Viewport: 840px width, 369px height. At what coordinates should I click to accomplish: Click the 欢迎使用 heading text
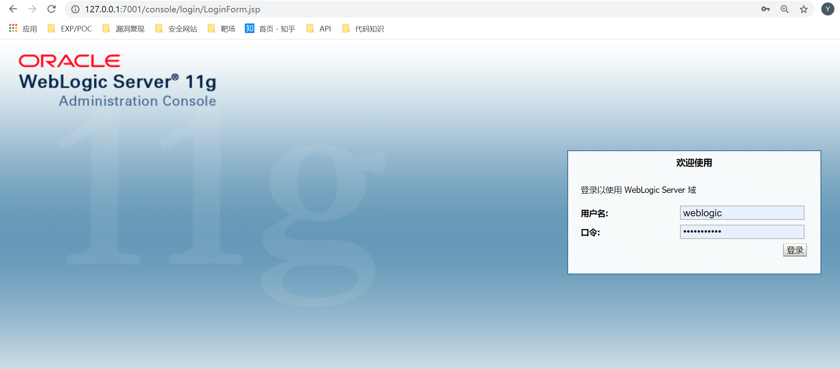[x=694, y=163]
